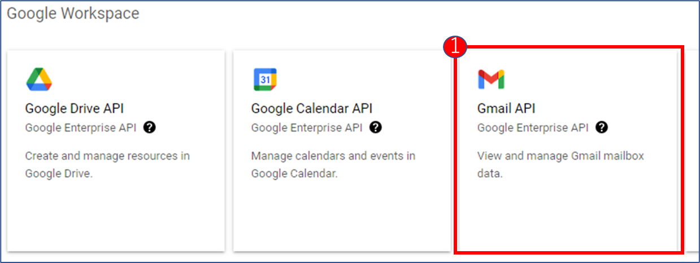Click the Google Workspace section heading

point(73,14)
